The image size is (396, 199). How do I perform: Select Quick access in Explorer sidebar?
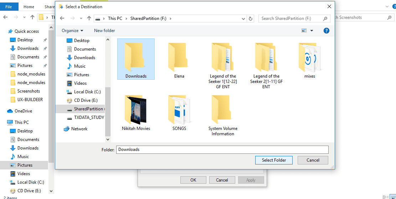[x=24, y=31]
